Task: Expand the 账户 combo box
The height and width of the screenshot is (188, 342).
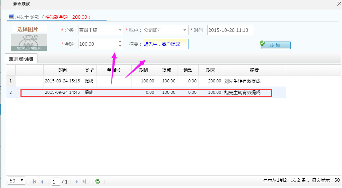Action: tap(184, 30)
